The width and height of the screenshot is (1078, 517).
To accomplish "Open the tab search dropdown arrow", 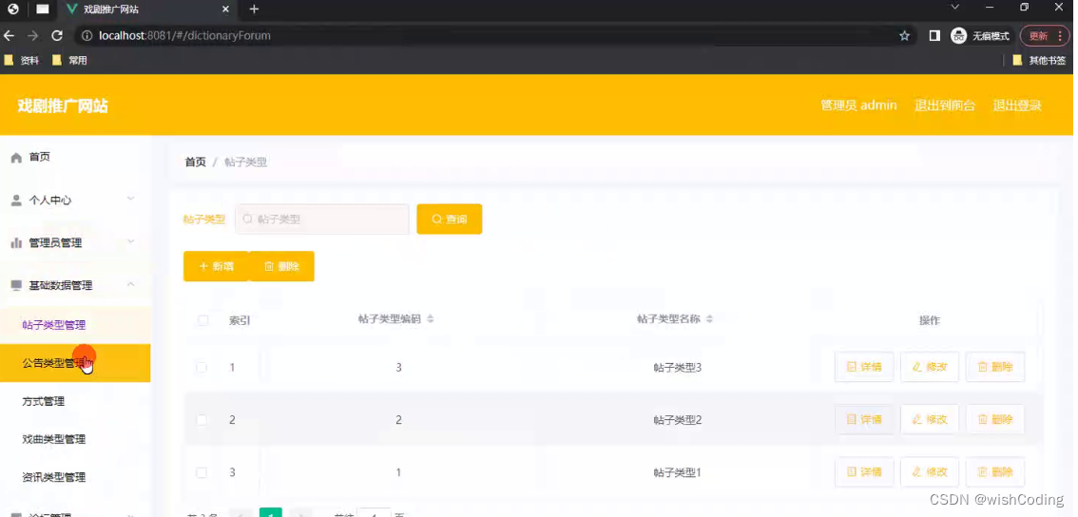I will point(954,8).
